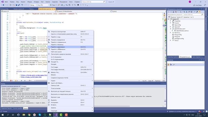The width and height of the screenshot is (208, 117).
Task: Open the Lesson_01.MainWindow class dropdown
Action: pos(83,11)
